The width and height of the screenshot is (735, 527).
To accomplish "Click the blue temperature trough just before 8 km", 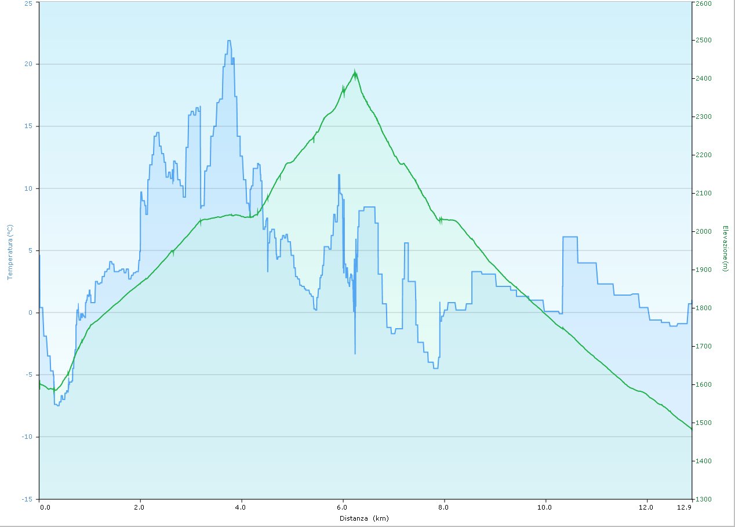I will point(435,368).
